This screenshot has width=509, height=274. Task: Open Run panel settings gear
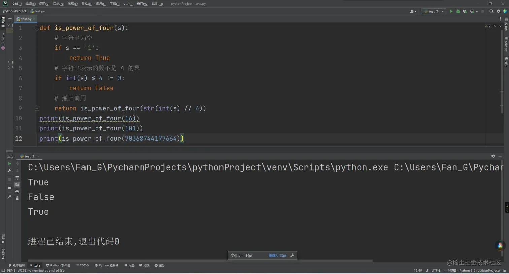pos(493,156)
